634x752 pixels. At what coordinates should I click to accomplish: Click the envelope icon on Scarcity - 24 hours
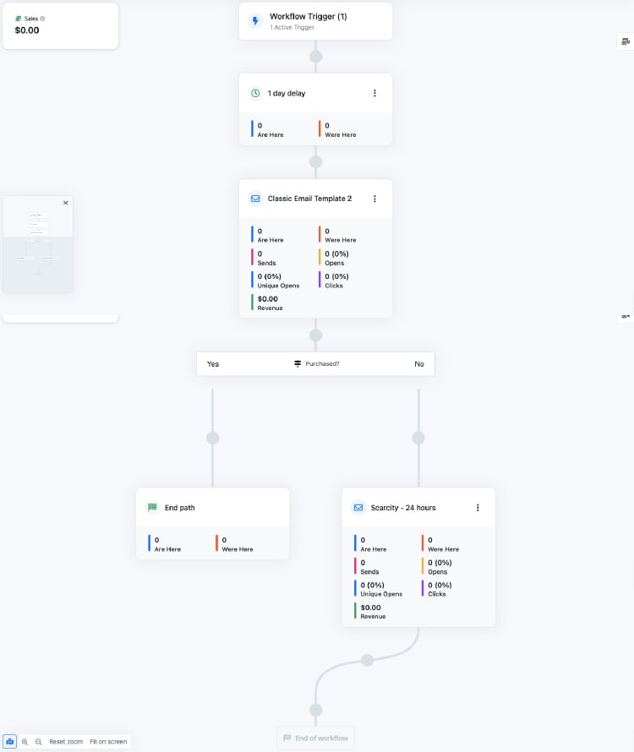(x=358, y=508)
